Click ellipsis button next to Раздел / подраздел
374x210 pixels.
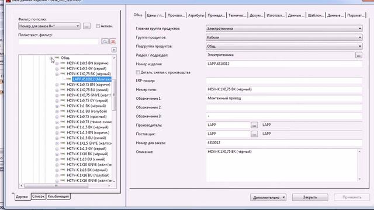[x=358, y=55]
